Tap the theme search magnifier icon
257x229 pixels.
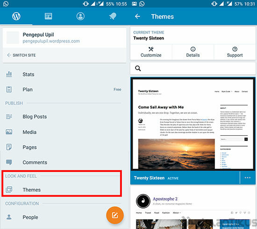[x=138, y=68]
